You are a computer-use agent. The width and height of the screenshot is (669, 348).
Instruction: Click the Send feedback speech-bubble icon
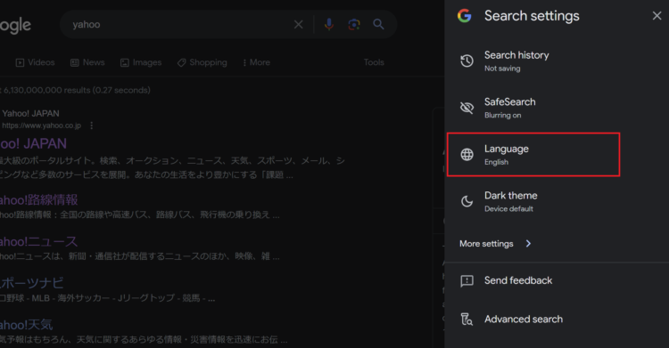point(467,280)
